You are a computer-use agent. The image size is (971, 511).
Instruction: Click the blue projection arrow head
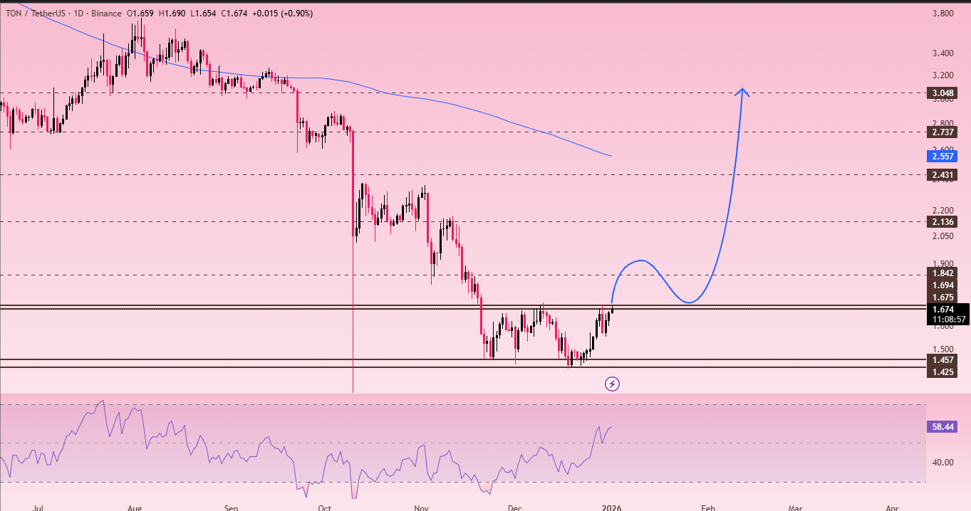coord(742,91)
